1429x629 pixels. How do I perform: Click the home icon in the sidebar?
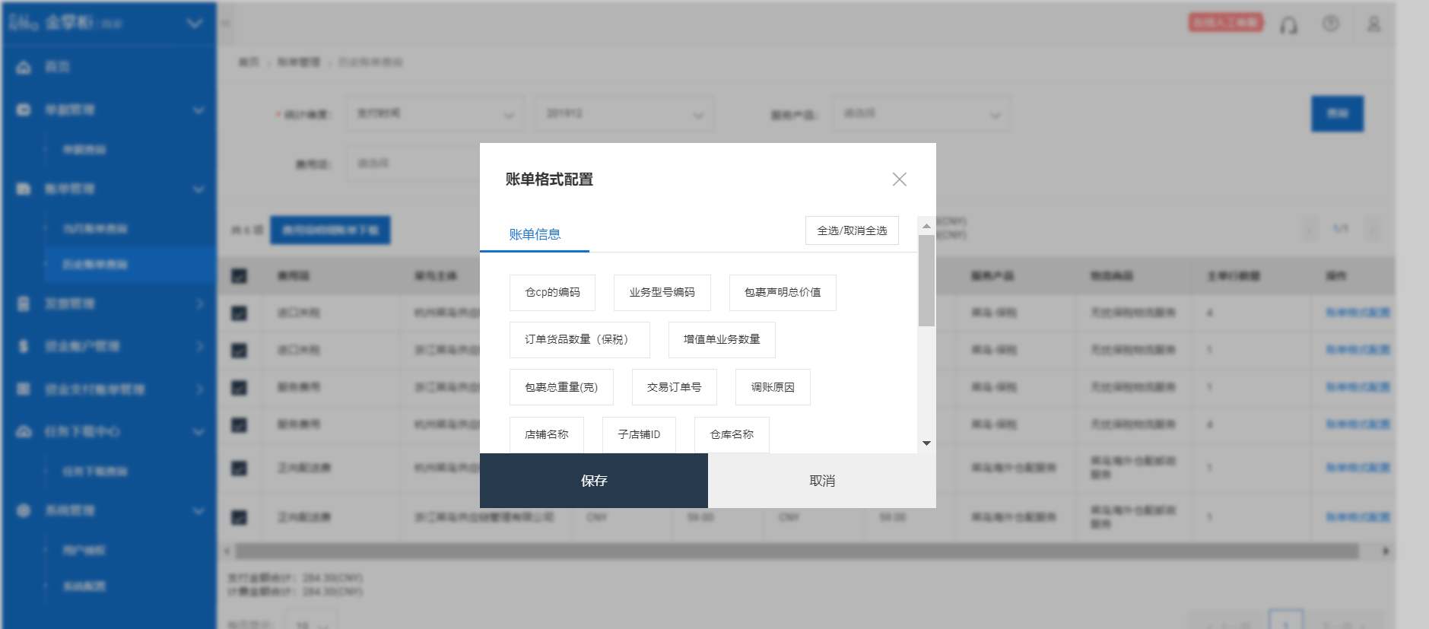tap(24, 67)
